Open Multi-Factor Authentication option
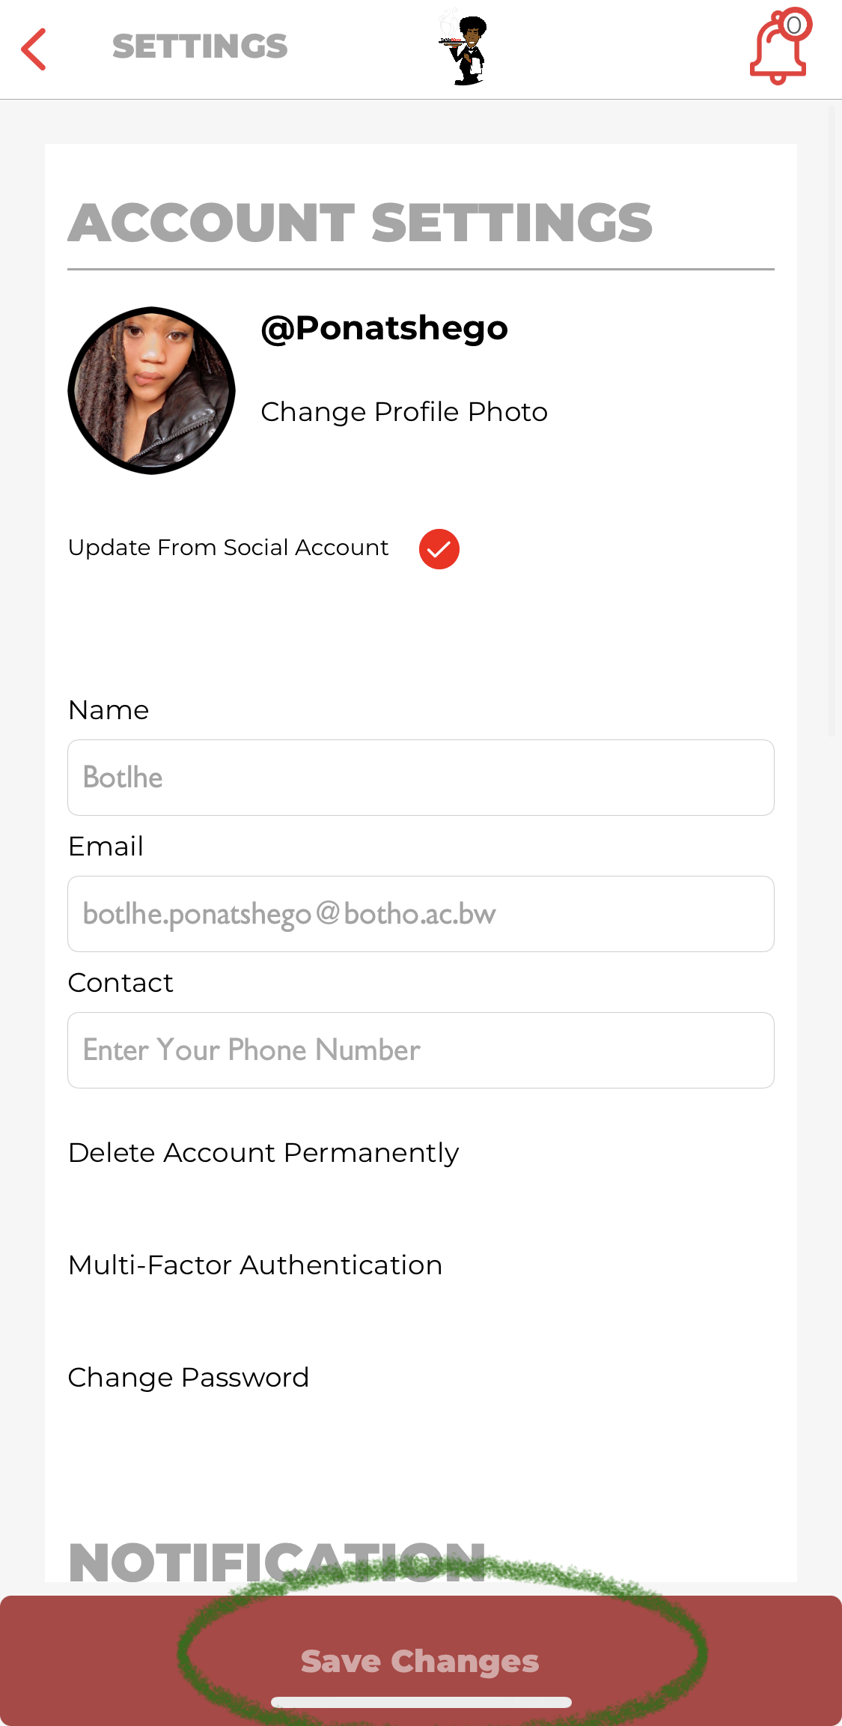The width and height of the screenshot is (842, 1726). coord(255,1265)
